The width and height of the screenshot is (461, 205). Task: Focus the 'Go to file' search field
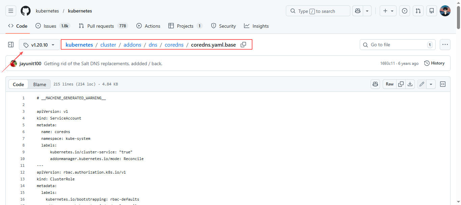coord(398,45)
